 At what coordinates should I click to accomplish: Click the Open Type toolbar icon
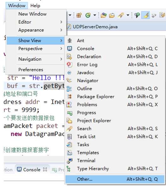tap(104, 15)
